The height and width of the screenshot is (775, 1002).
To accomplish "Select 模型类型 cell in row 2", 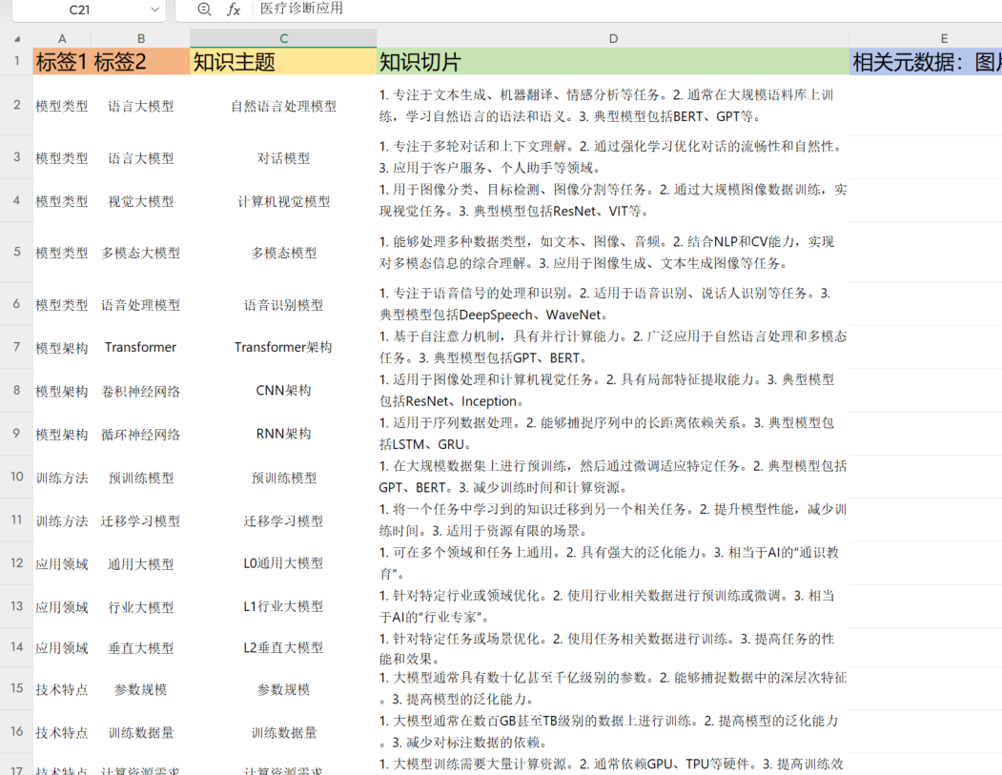I will [62, 106].
